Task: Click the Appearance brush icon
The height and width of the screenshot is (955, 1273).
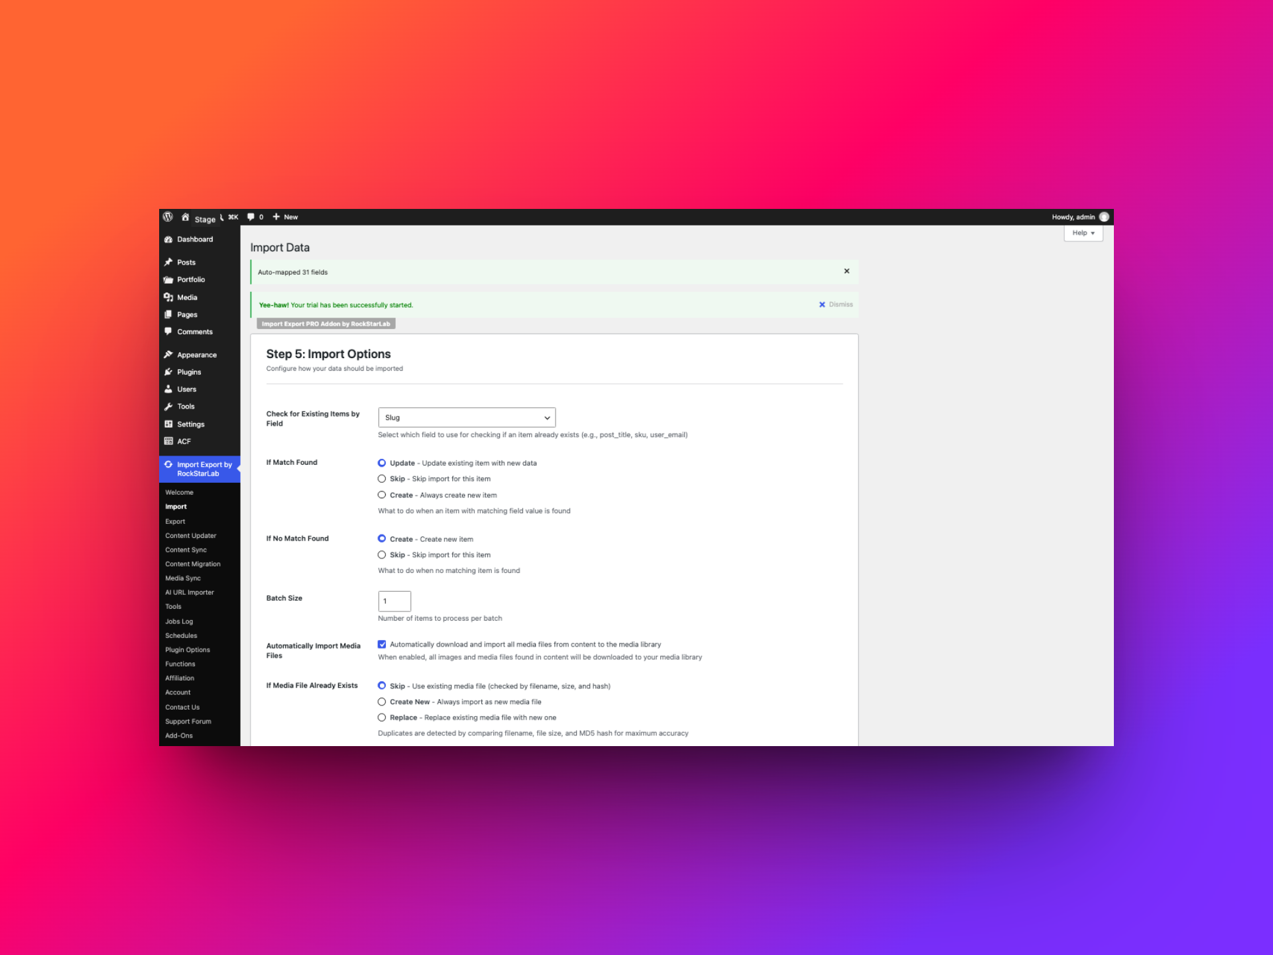Action: (x=168, y=355)
